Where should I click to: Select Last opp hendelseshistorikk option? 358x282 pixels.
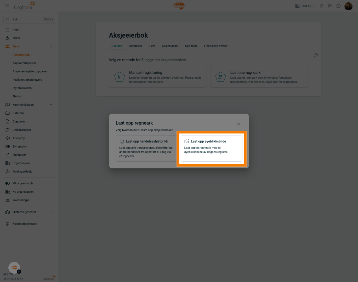tap(146, 148)
